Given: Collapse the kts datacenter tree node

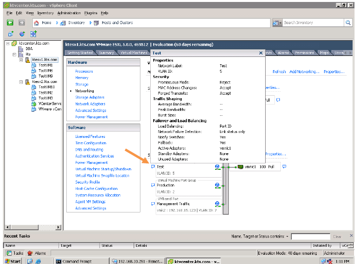Looking at the screenshot, I should [x=14, y=54].
